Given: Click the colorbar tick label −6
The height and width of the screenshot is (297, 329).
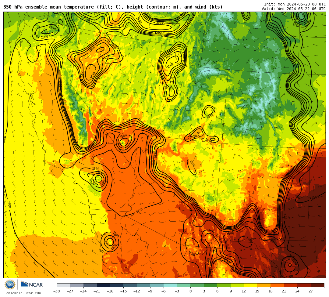Looking at the screenshot, I should tap(164, 291).
